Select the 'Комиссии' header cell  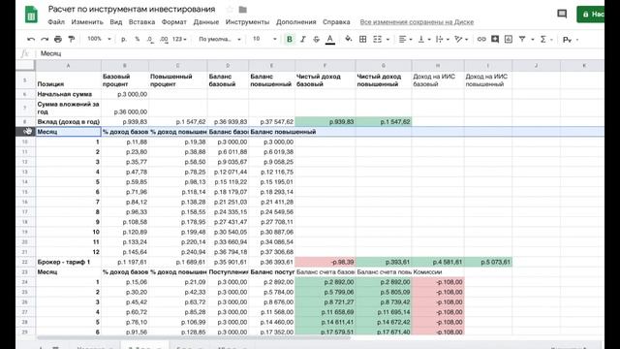tap(438, 272)
